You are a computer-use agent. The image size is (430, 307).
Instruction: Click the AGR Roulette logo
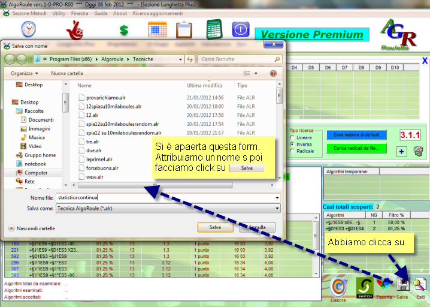[398, 35]
